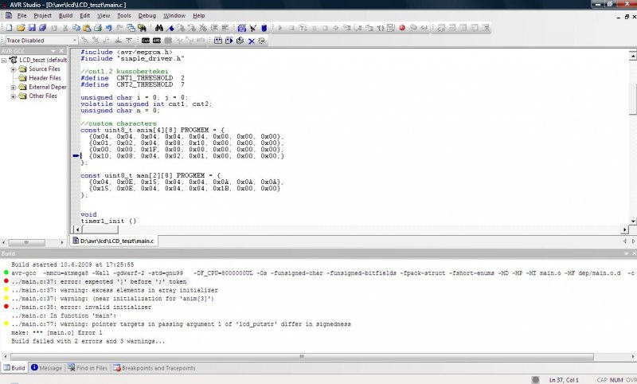Open the Build panel dropdown arrow
The image size is (637, 384).
(626, 253)
